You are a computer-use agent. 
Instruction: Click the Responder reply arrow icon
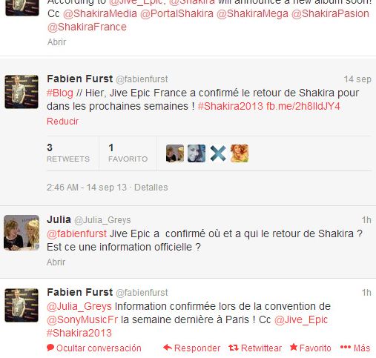tap(168, 348)
